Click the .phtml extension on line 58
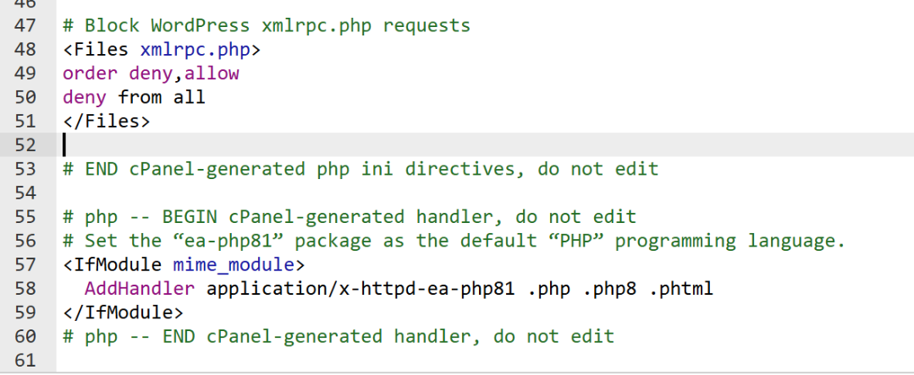914x375 pixels. [680, 288]
